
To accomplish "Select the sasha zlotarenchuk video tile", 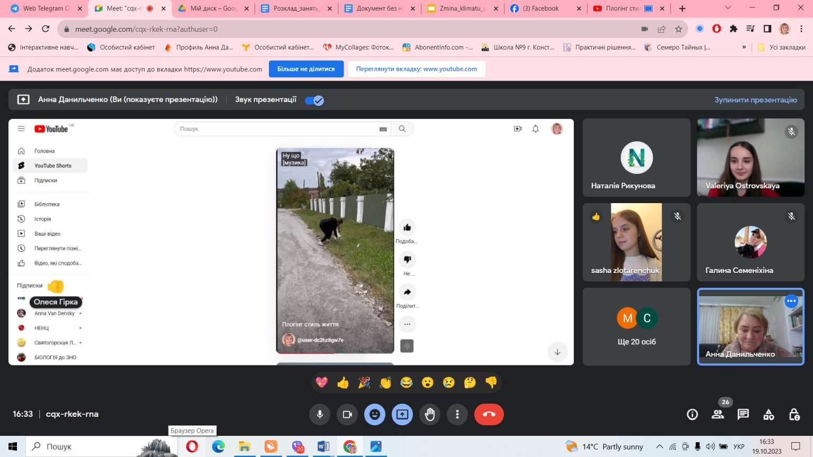I will click(x=637, y=242).
